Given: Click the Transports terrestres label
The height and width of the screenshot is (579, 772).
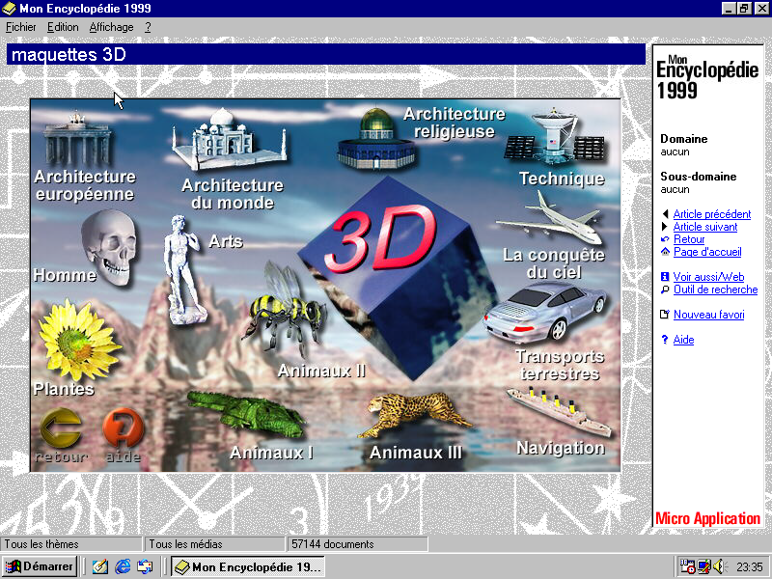Looking at the screenshot, I should pyautogui.click(x=560, y=365).
